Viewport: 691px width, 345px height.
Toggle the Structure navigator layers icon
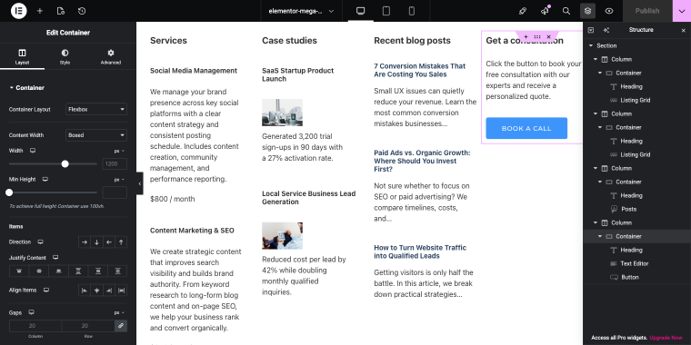(x=588, y=11)
